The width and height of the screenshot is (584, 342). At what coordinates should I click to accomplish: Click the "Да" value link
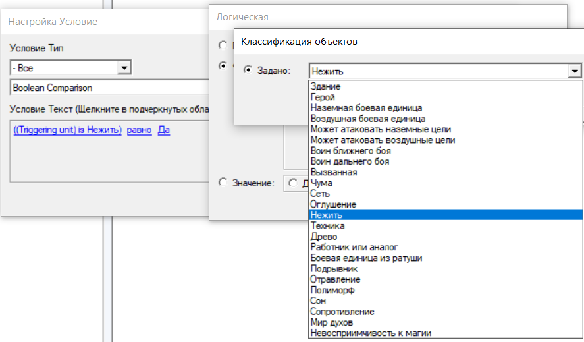click(x=164, y=130)
